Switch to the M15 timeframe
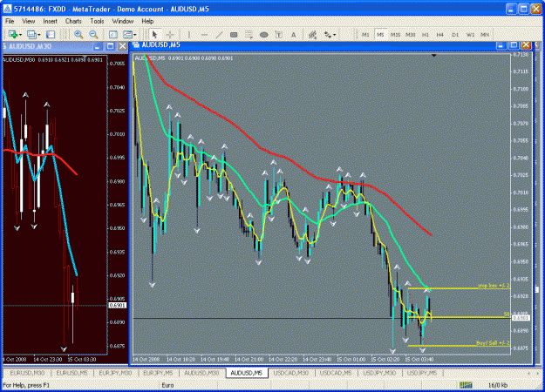 pyautogui.click(x=395, y=34)
